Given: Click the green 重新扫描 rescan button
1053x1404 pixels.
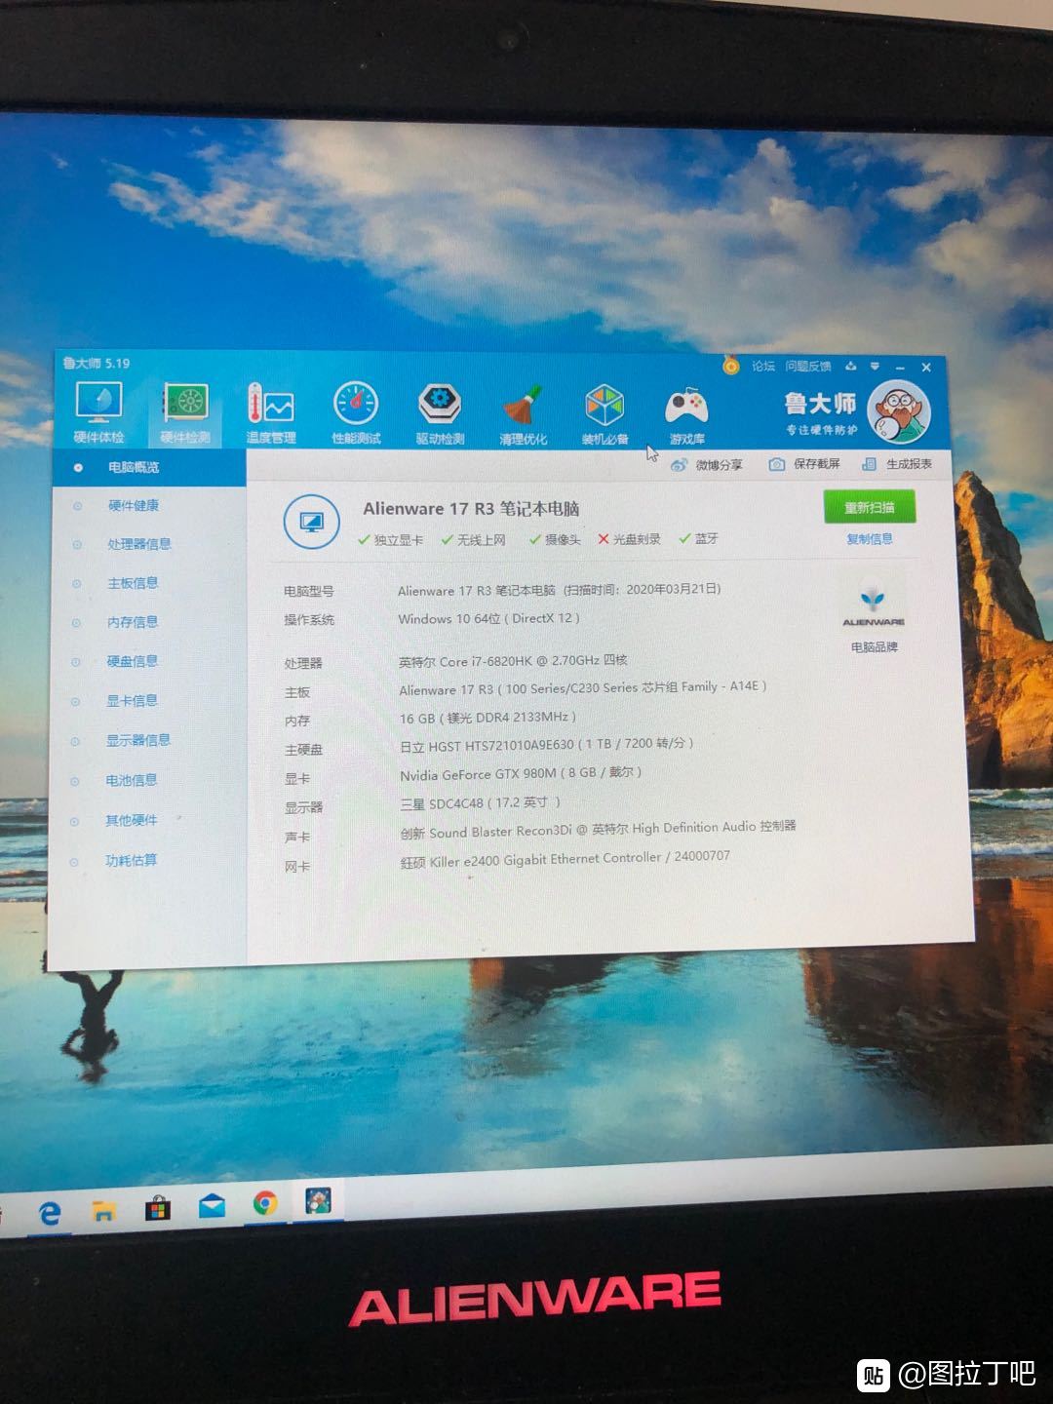Looking at the screenshot, I should [870, 508].
